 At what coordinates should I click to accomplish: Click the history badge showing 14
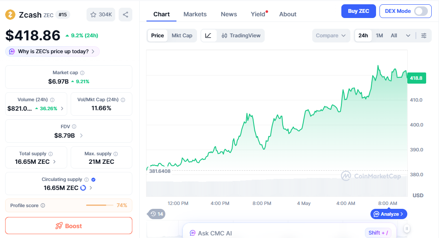(157, 214)
